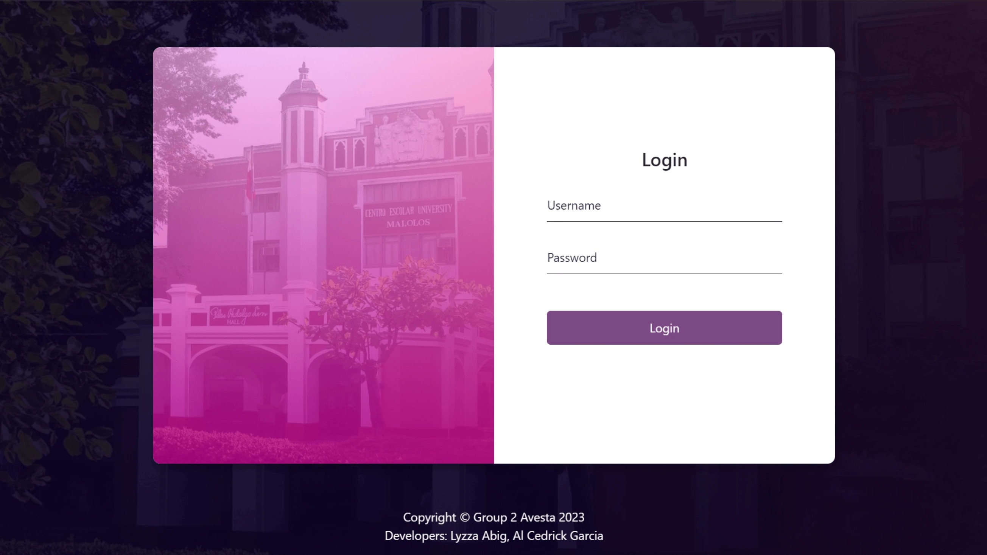987x555 pixels.
Task: Submit with the purple Login button
Action: click(664, 328)
